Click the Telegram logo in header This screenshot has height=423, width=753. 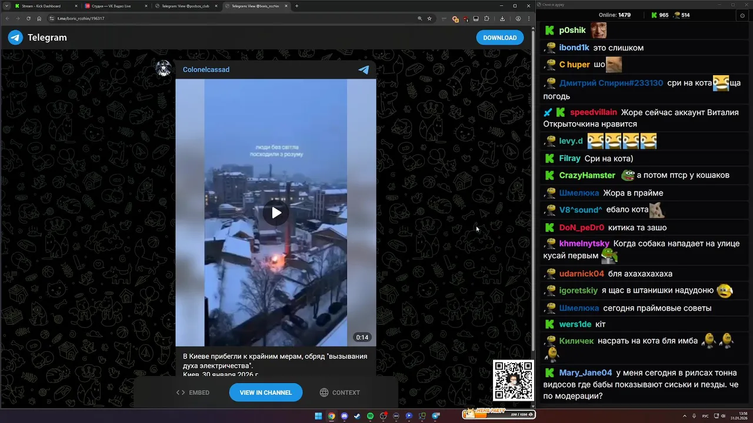15,38
